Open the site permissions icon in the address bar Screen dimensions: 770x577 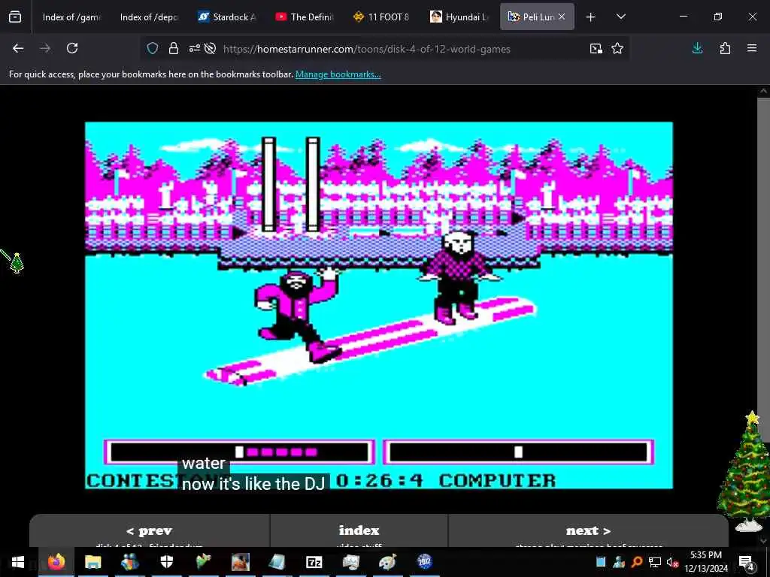[x=195, y=48]
